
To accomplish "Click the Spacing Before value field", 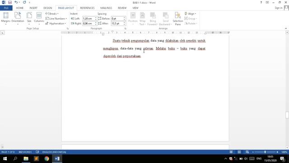I will click(x=117, y=19).
